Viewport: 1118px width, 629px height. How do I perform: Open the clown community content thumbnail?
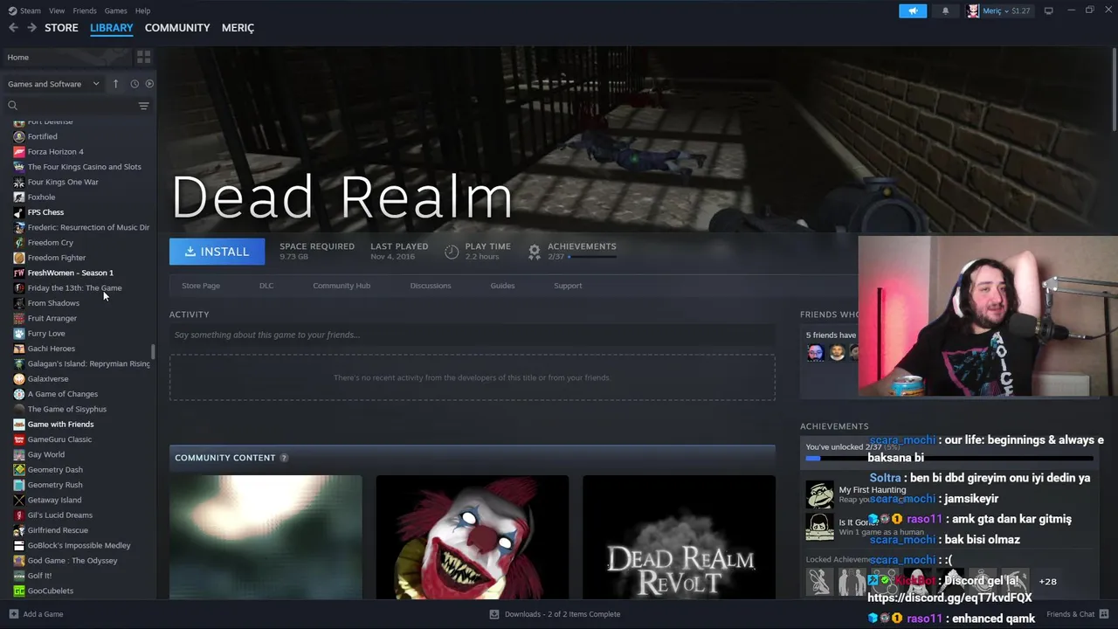coord(473,537)
